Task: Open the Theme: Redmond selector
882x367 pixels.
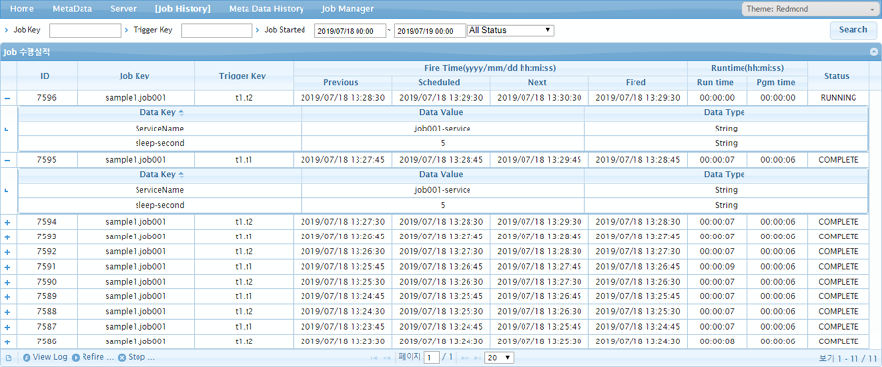Action: point(808,9)
